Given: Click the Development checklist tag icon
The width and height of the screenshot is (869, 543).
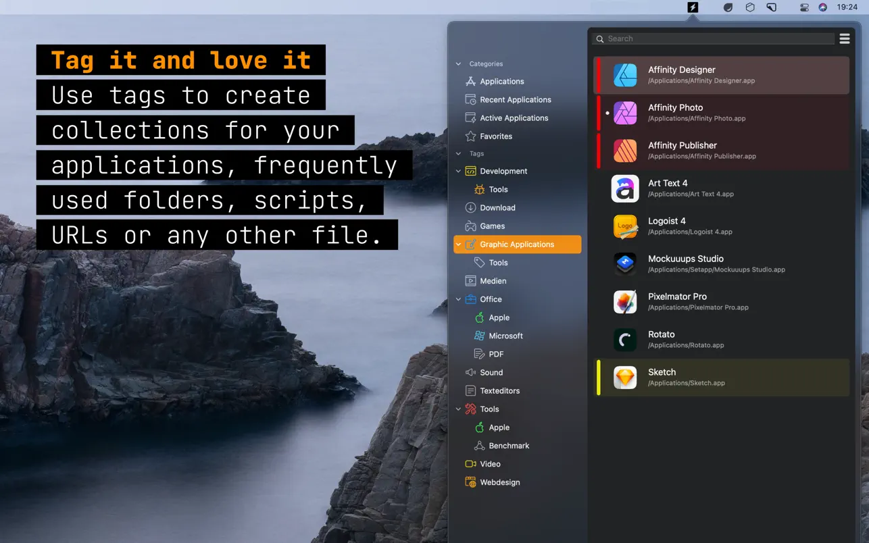Looking at the screenshot, I should (471, 171).
